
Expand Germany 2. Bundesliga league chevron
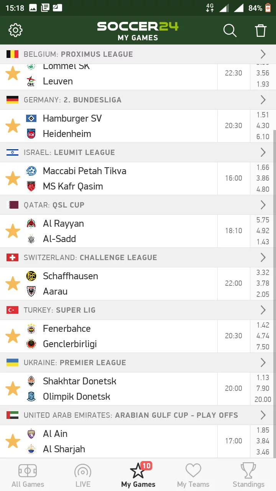click(x=263, y=100)
